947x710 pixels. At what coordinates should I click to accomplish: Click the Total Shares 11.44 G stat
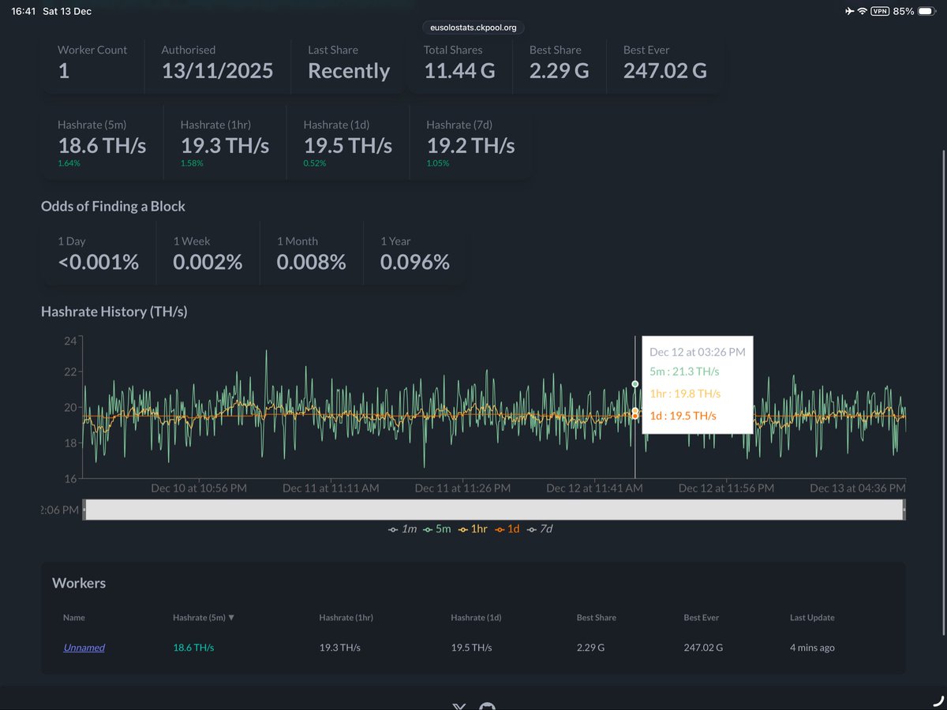pos(459,63)
